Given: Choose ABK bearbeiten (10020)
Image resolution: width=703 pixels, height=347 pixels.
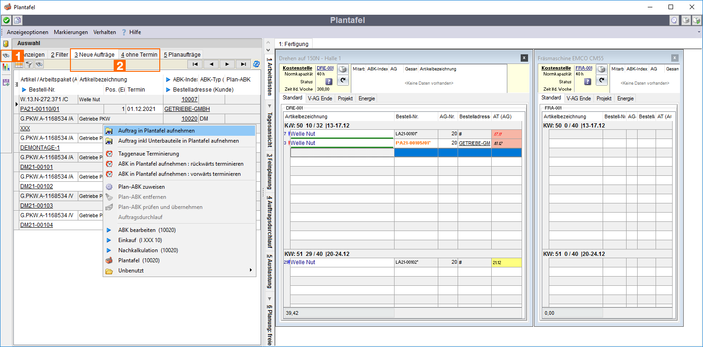Looking at the screenshot, I should [x=180, y=230].
